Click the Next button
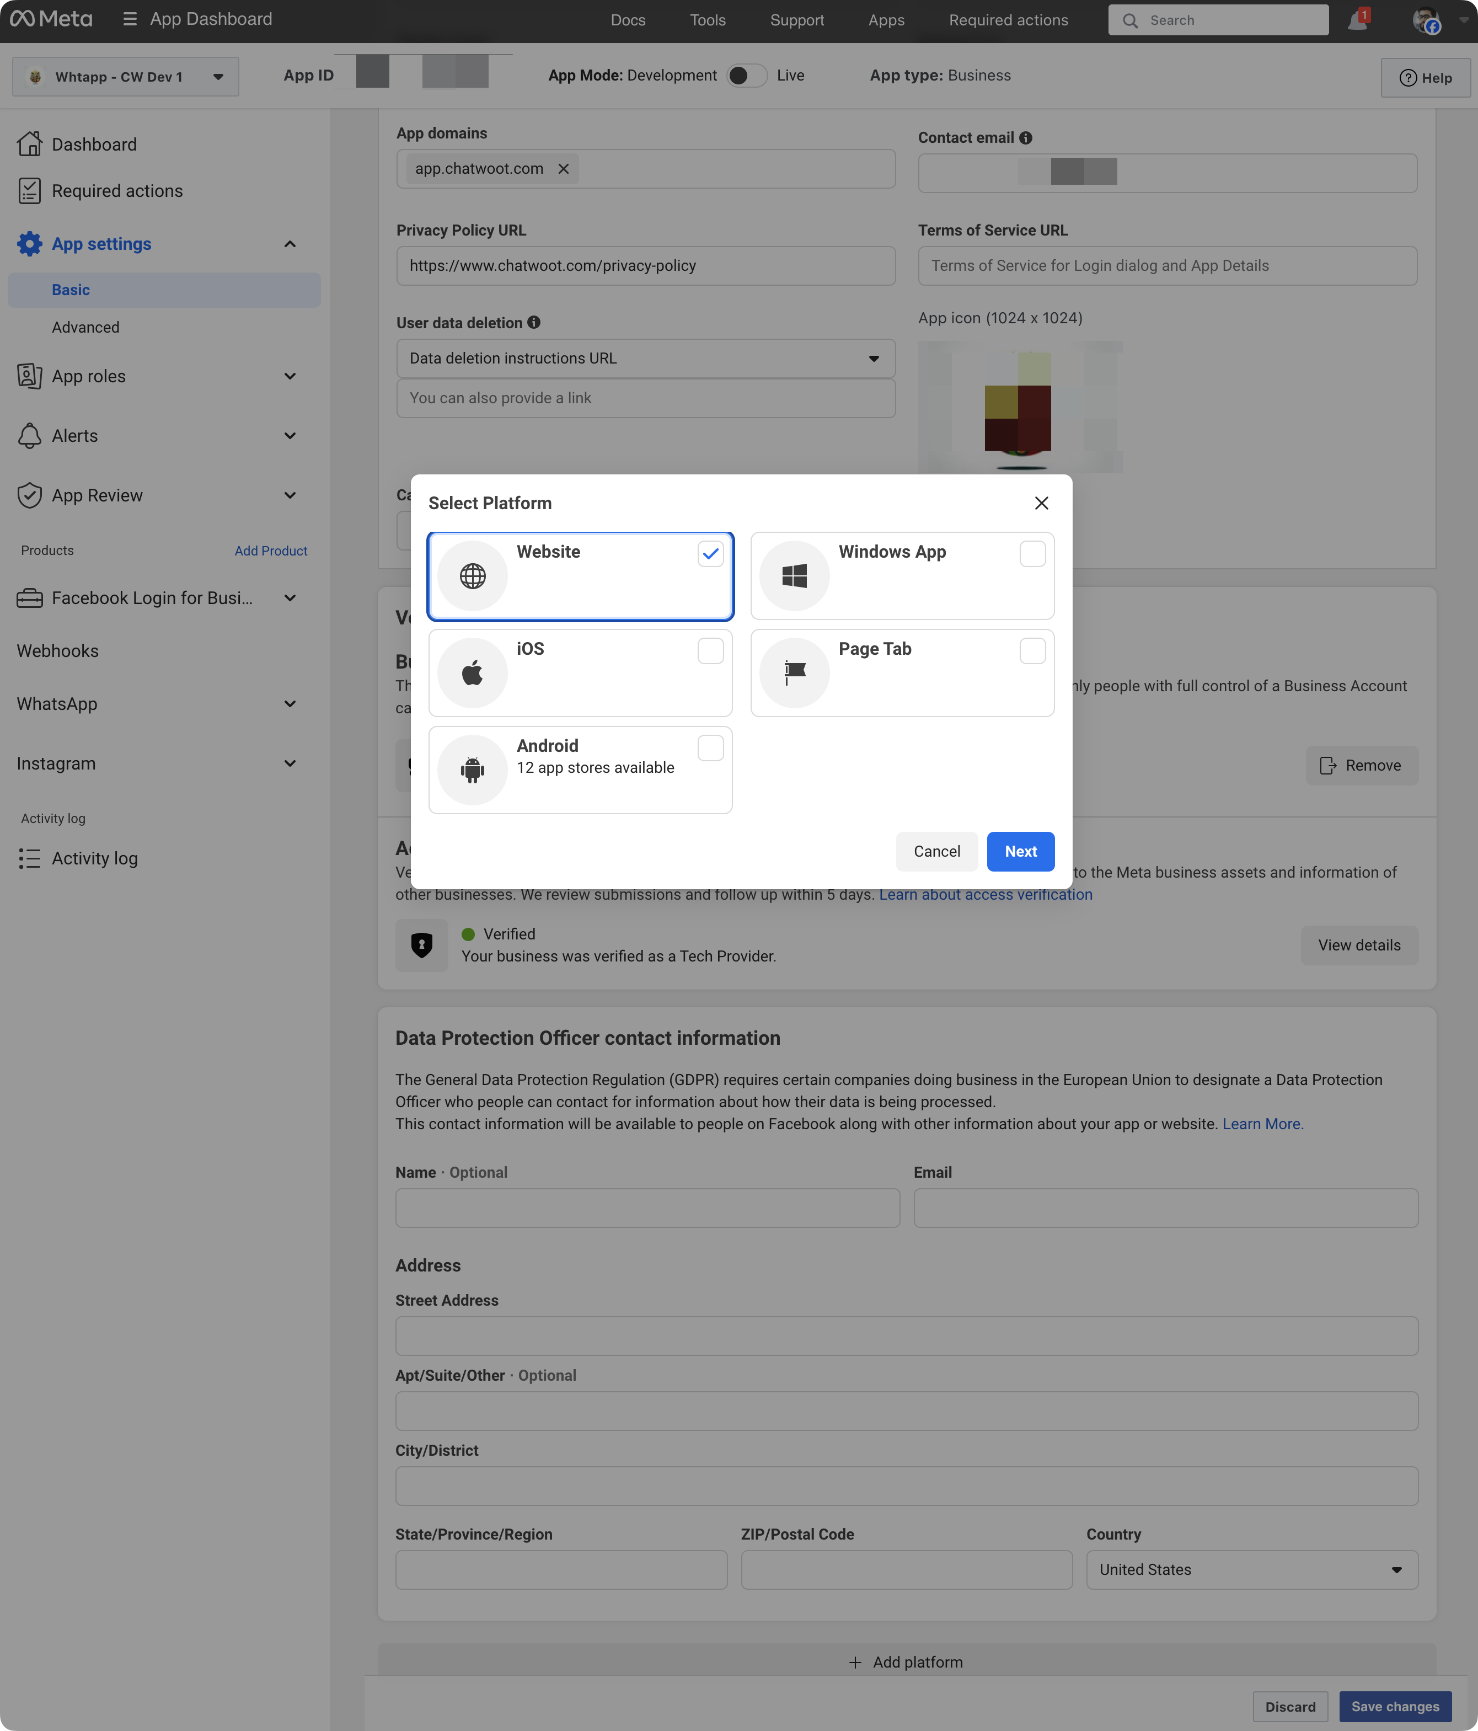1478x1731 pixels. (x=1020, y=851)
